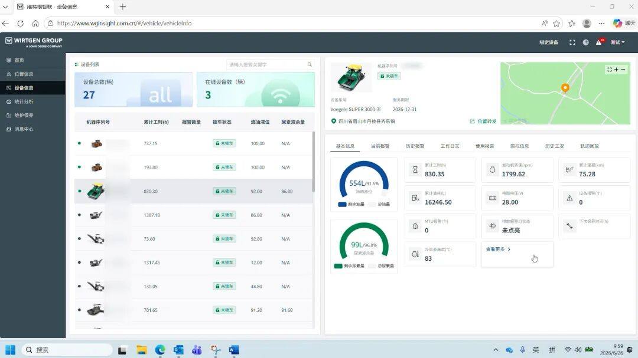Click the hourglass icon for 累计工时
The height and width of the screenshot is (358, 638).
coord(415,170)
